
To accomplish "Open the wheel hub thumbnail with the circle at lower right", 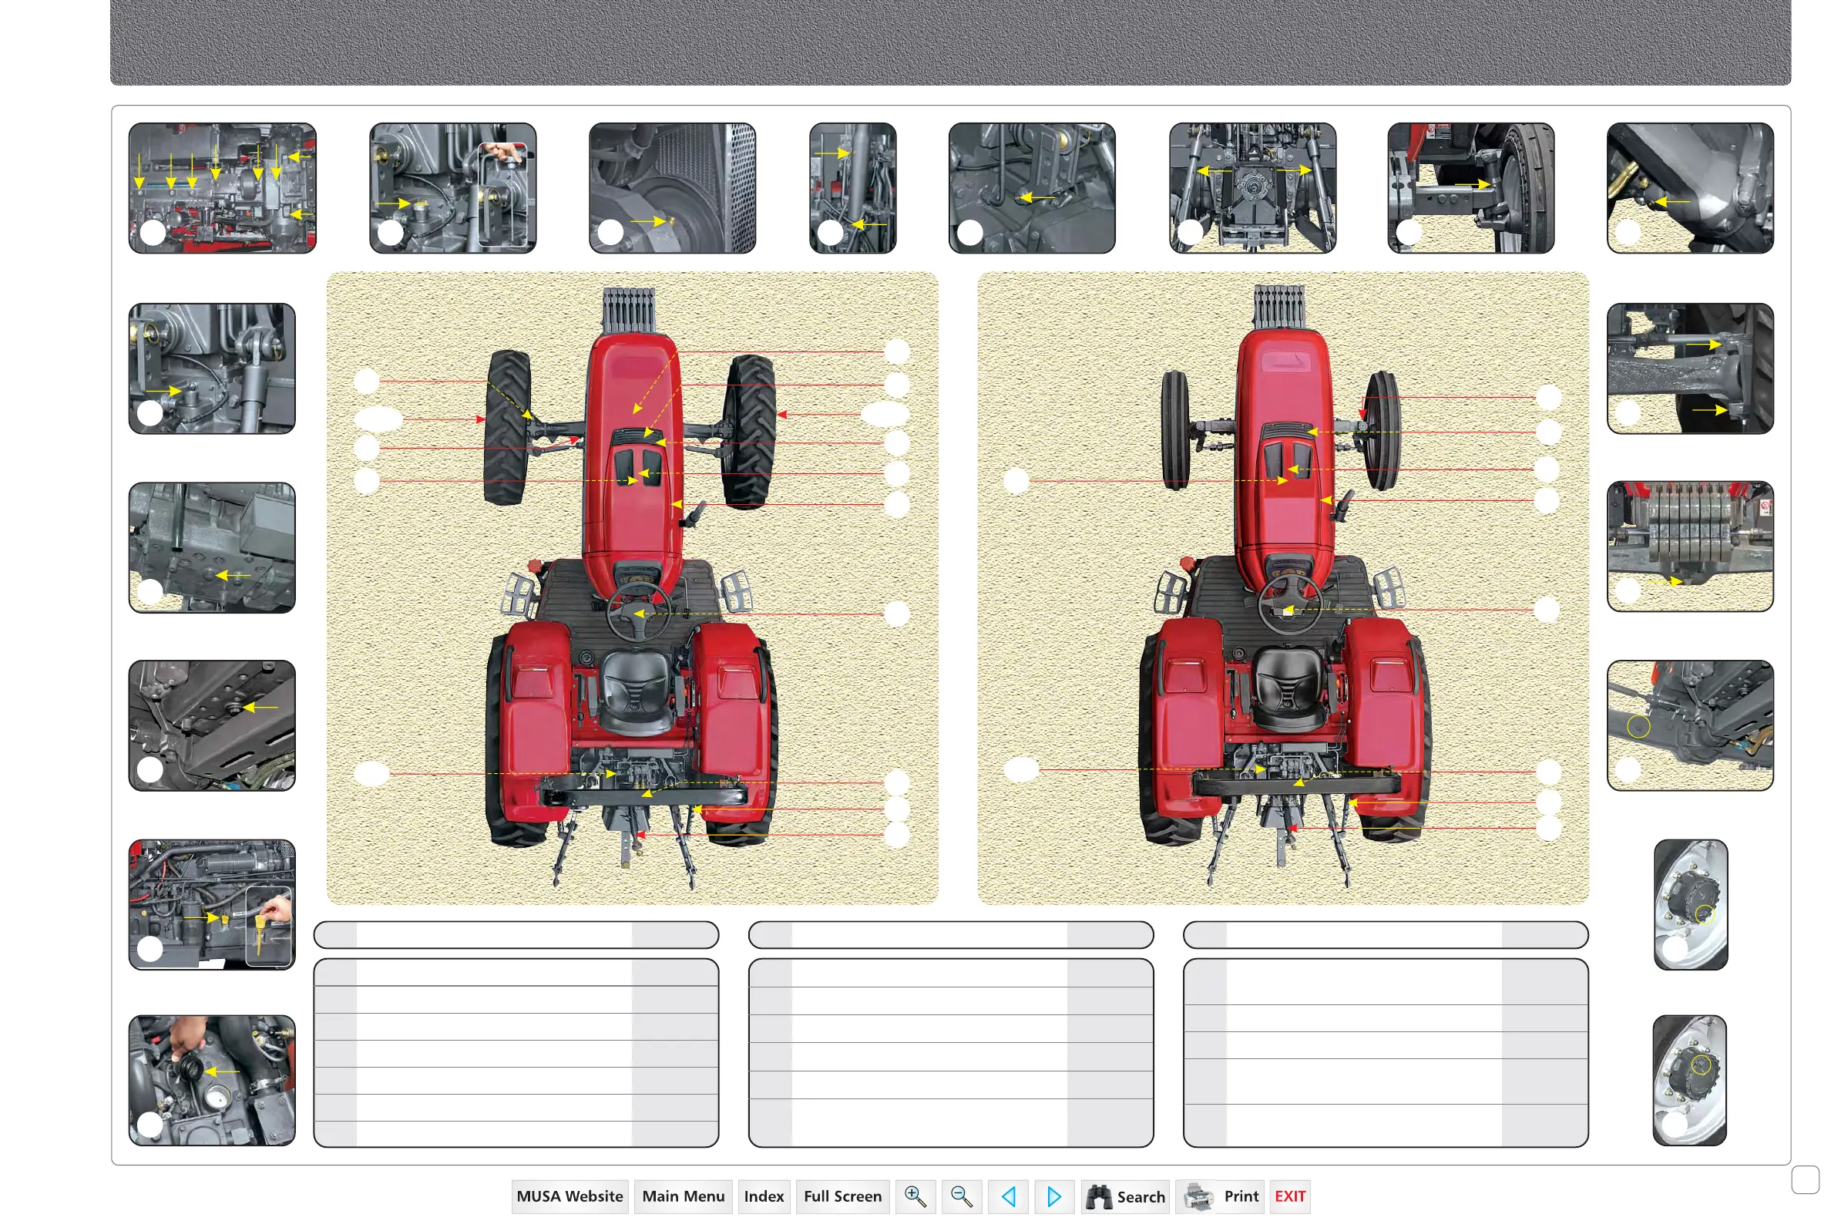I will coord(1691,904).
